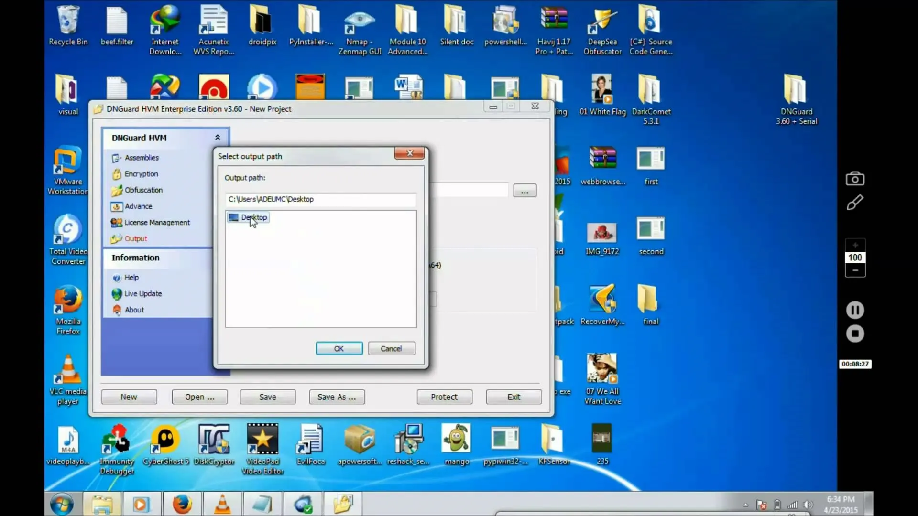Click the Save As ... button
Viewport: 918px width, 516px height.
pyautogui.click(x=337, y=397)
